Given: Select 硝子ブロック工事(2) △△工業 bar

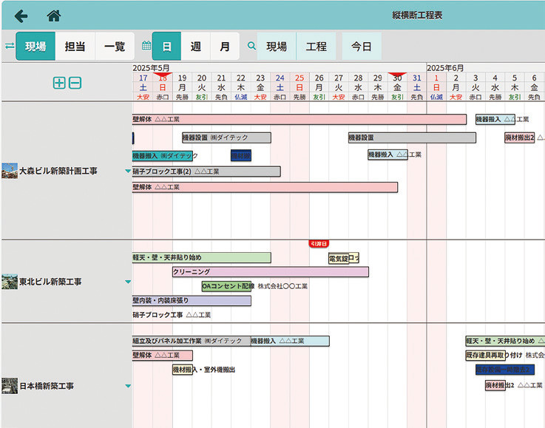Looking at the screenshot, I should [x=206, y=171].
